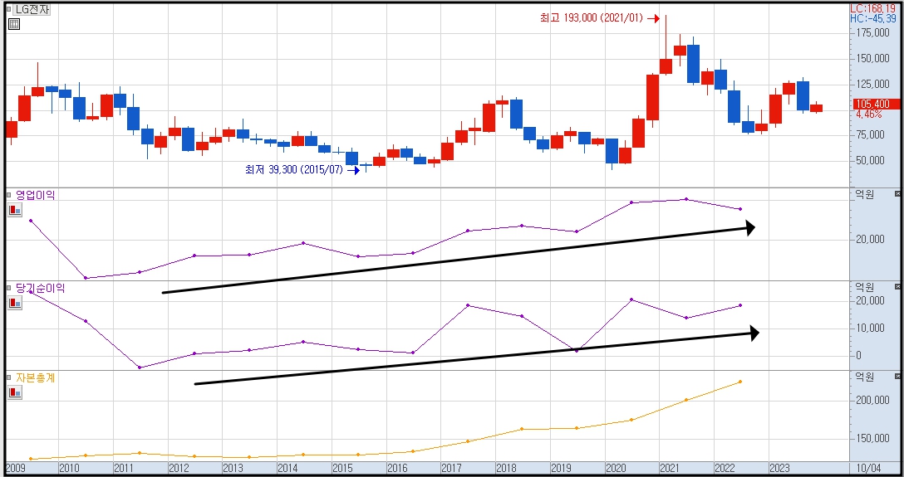Click the LG전자 stock name label
The height and width of the screenshot is (477, 904).
(x=32, y=9)
